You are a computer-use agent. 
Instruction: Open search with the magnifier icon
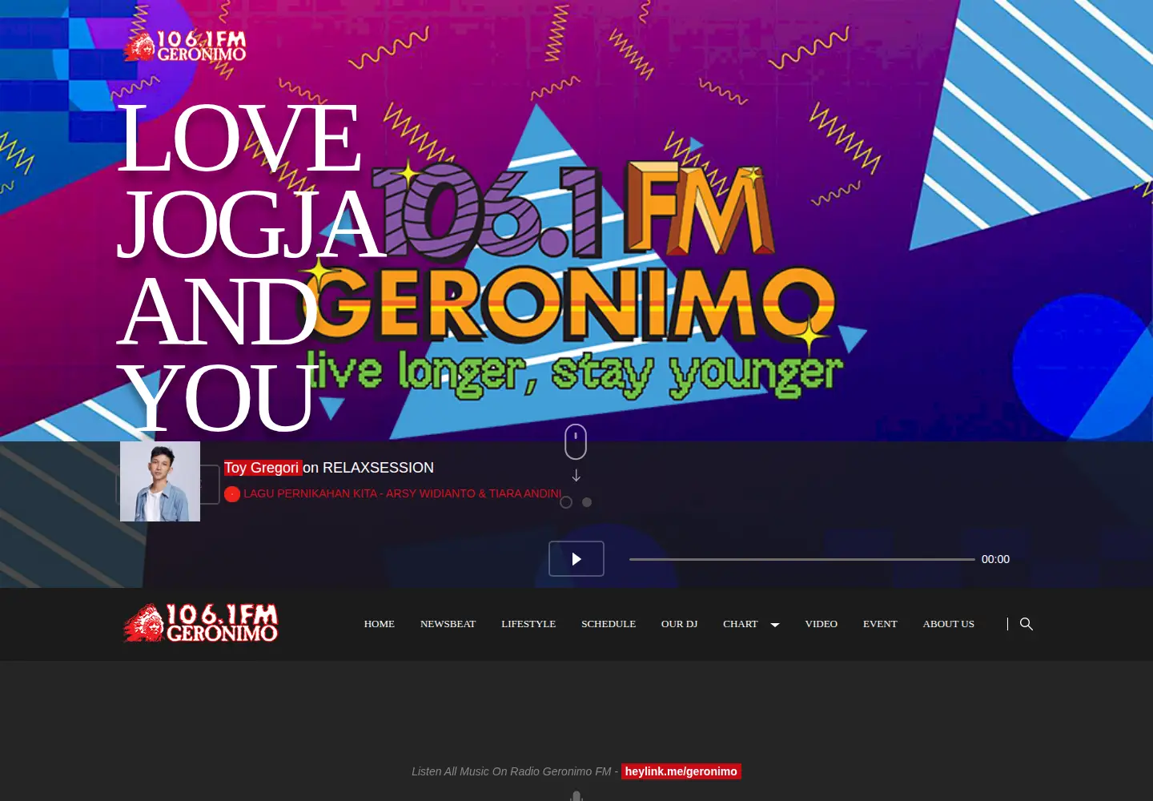[x=1026, y=624]
